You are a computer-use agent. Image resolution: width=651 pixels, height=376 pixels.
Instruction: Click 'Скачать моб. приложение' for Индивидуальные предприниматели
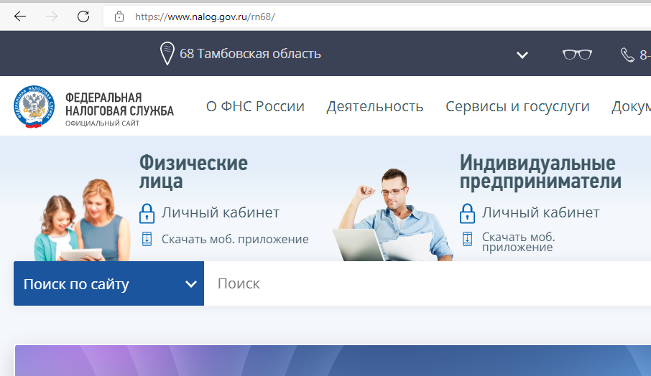point(519,242)
